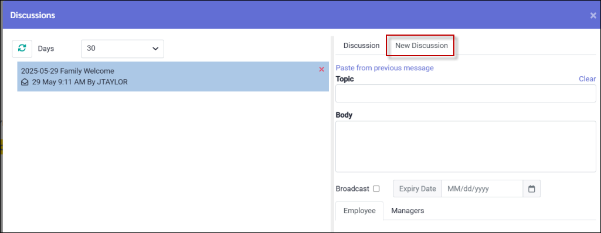Close the Discussions dialog

click(593, 15)
